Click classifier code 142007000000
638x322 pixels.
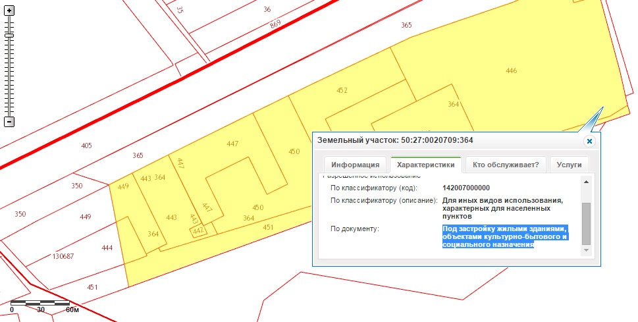click(x=466, y=188)
